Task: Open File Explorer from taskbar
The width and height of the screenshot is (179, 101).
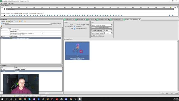Action: click(x=20, y=99)
